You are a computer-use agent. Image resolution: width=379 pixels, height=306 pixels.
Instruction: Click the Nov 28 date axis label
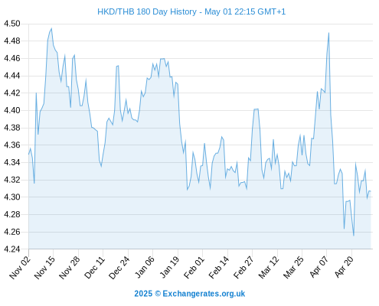coord(70,267)
